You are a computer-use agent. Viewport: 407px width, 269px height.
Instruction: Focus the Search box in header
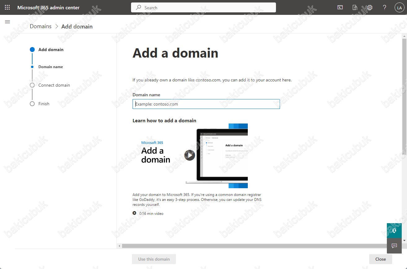[x=203, y=7]
